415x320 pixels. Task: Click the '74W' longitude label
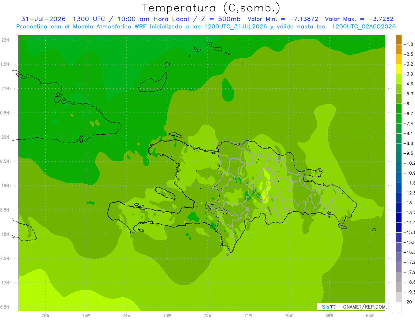point(127,316)
